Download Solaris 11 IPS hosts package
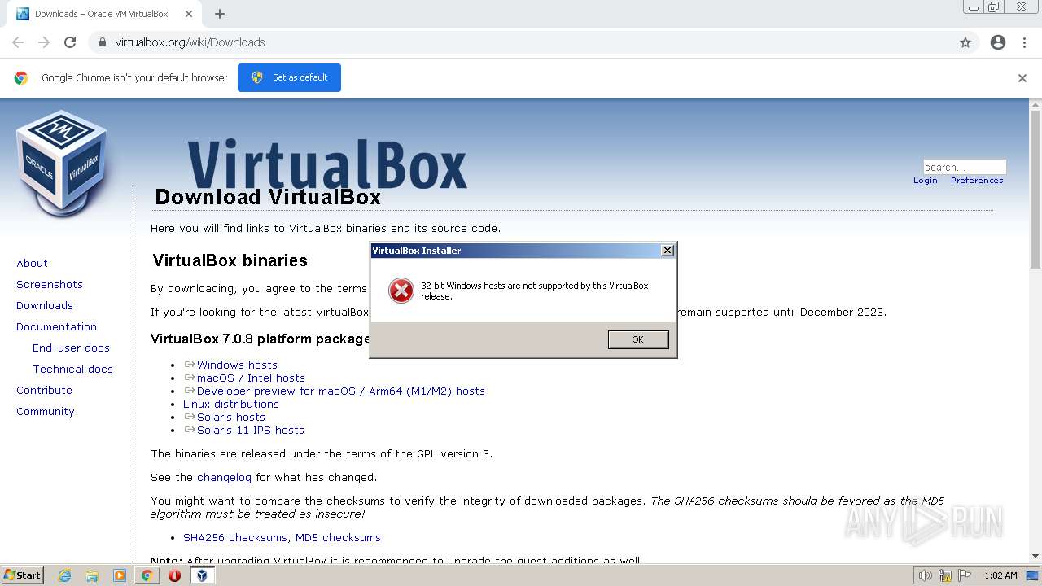The height and width of the screenshot is (586, 1042). tap(251, 430)
